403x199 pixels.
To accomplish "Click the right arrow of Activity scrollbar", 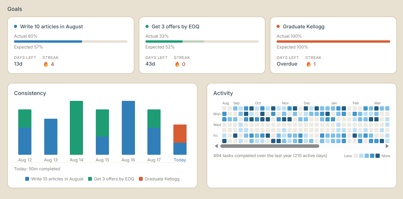I will pos(387,146).
